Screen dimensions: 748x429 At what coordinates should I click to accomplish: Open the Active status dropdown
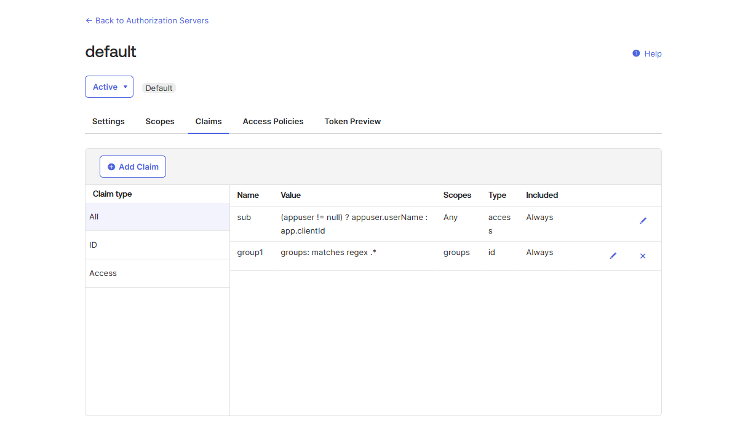click(x=109, y=87)
